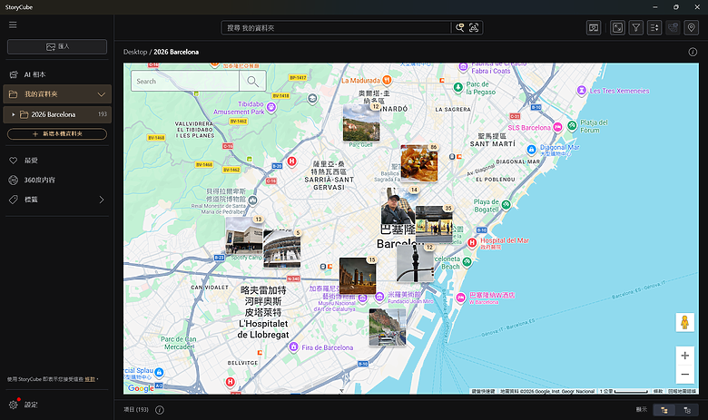This screenshot has height=420, width=708.
Task: Open AI 相本 in the sidebar
Action: 40,74
